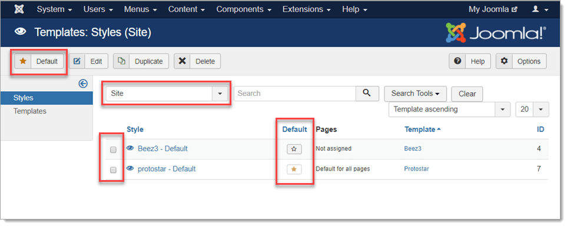Screen dimensions: 567x226
Task: Sort by the Style column header
Action: coord(135,129)
